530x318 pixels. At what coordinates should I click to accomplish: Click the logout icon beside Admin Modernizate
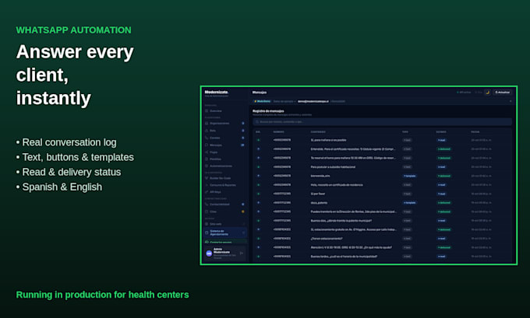tap(242, 253)
